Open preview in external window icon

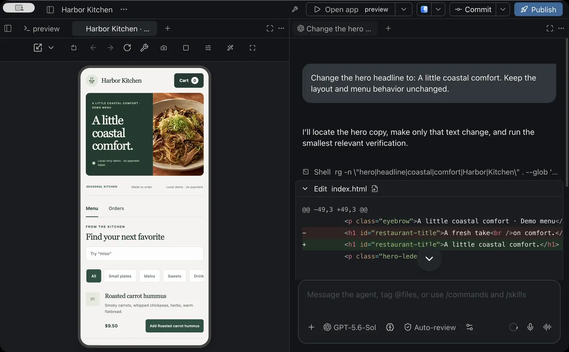point(38,48)
